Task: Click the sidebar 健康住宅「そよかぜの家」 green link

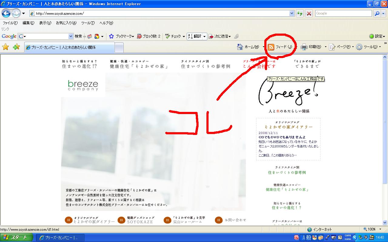Action: coord(287,189)
